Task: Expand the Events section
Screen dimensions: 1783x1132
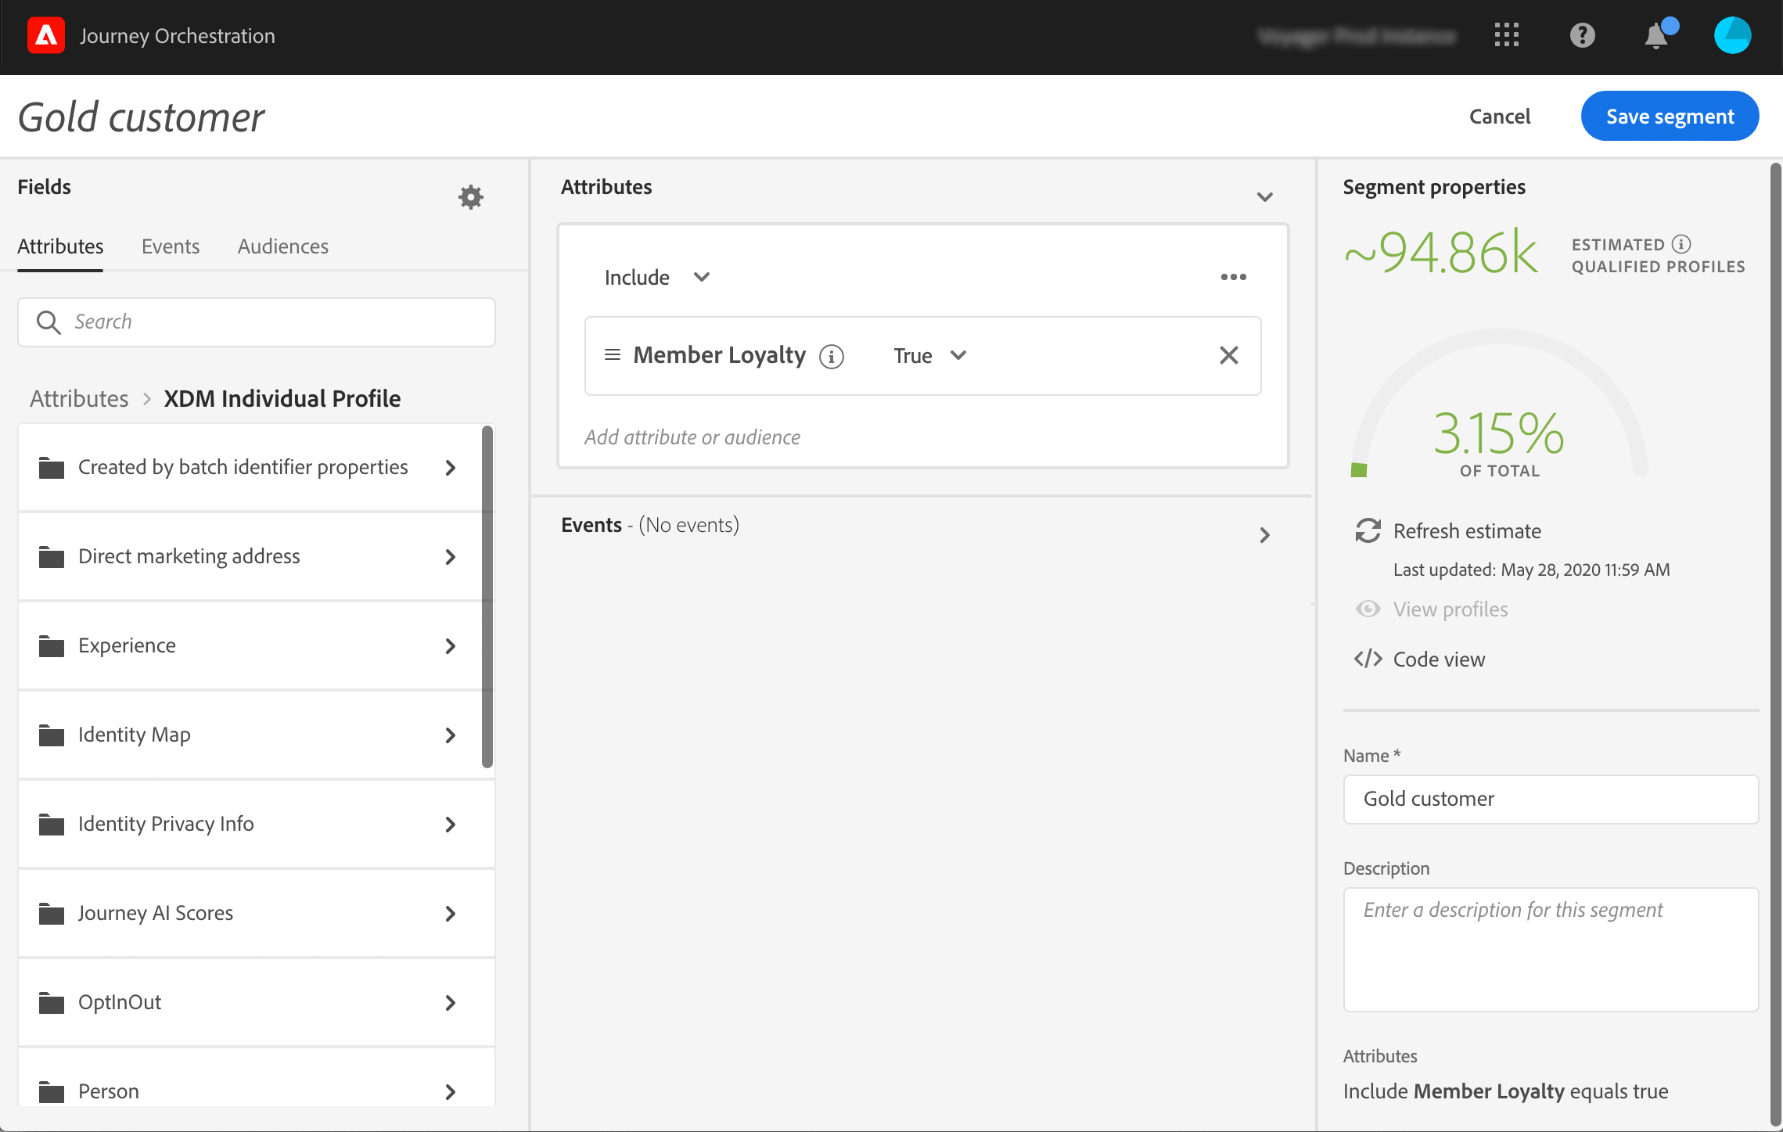Action: click(x=1264, y=534)
